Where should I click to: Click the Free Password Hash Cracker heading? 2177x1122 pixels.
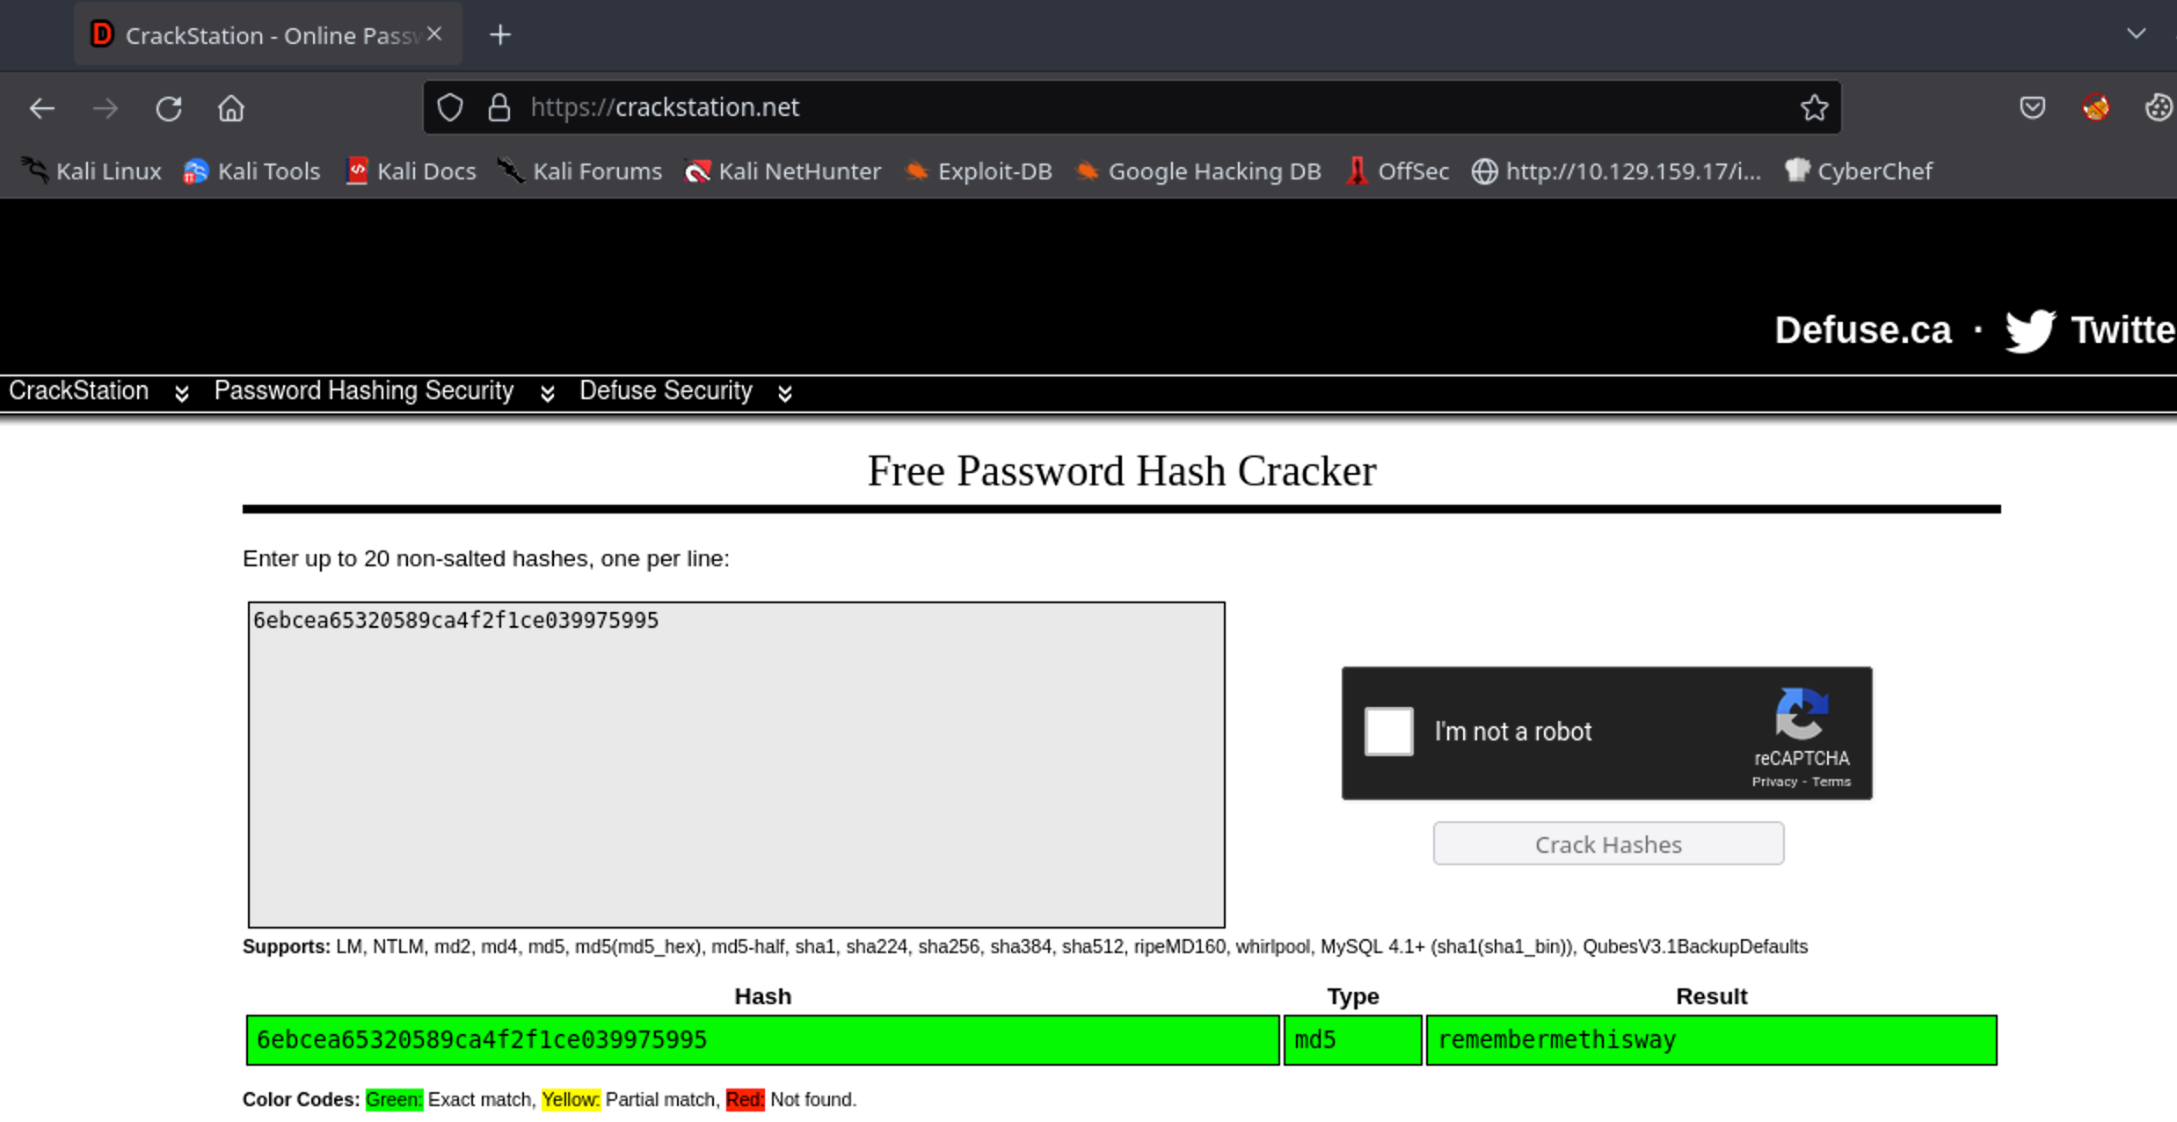tap(1122, 471)
